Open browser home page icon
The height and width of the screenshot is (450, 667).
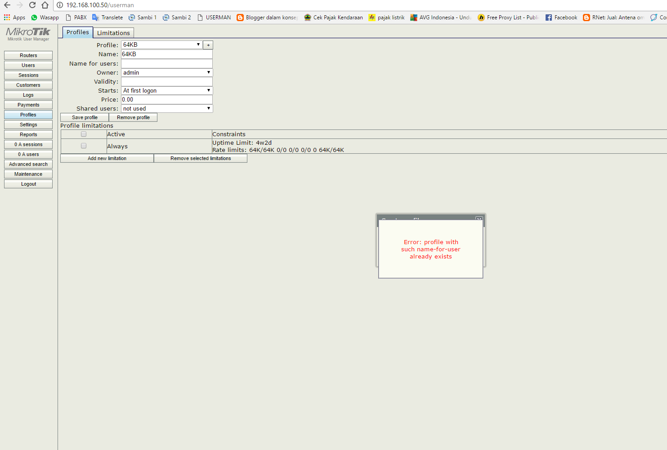[45, 5]
